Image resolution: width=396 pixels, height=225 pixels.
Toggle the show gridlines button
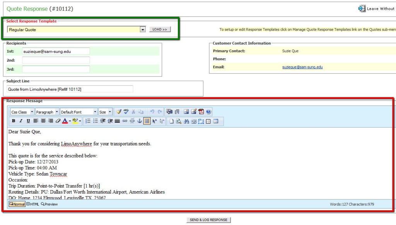click(147, 121)
